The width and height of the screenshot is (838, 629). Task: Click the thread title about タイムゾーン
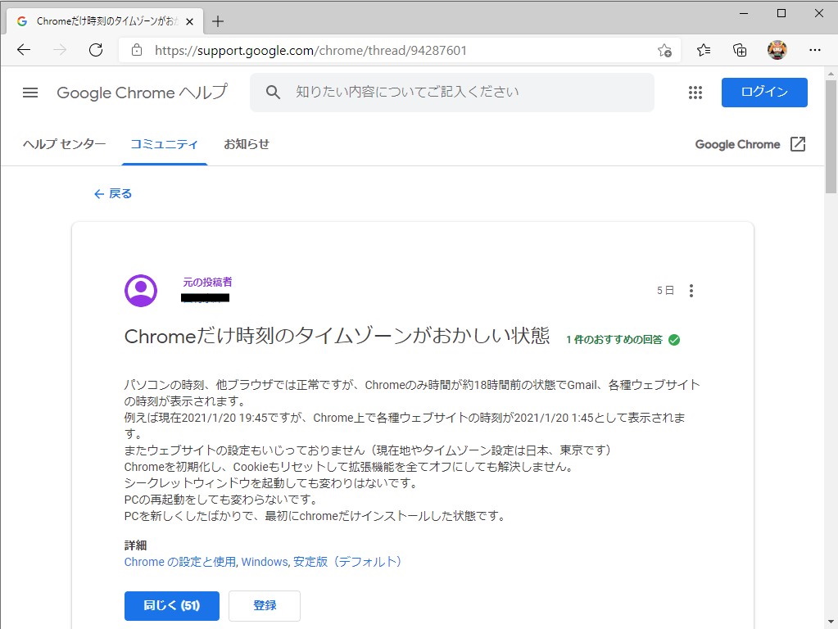coord(337,336)
